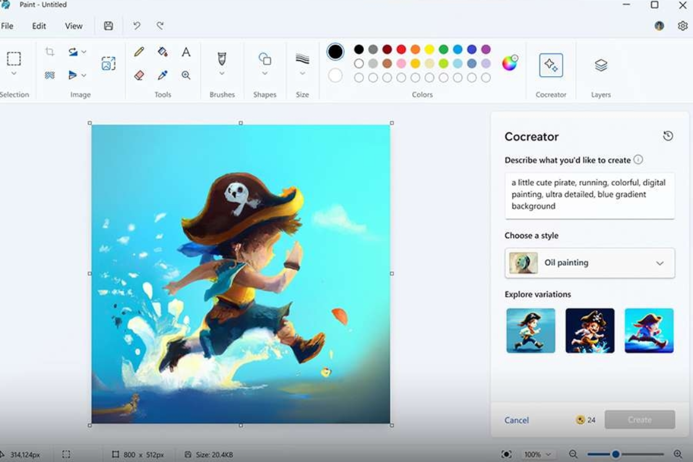Select the Magnifier tool

tap(186, 75)
